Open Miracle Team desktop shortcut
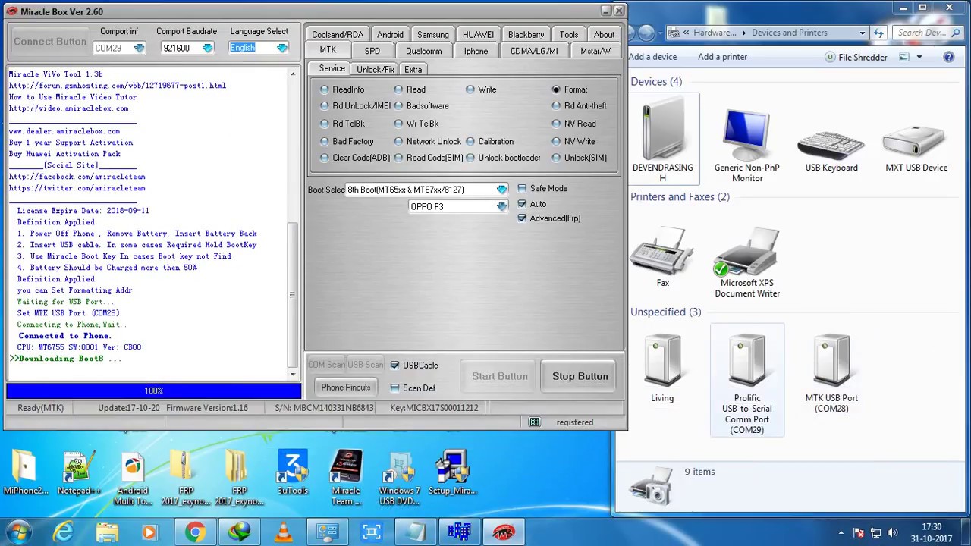 [346, 479]
